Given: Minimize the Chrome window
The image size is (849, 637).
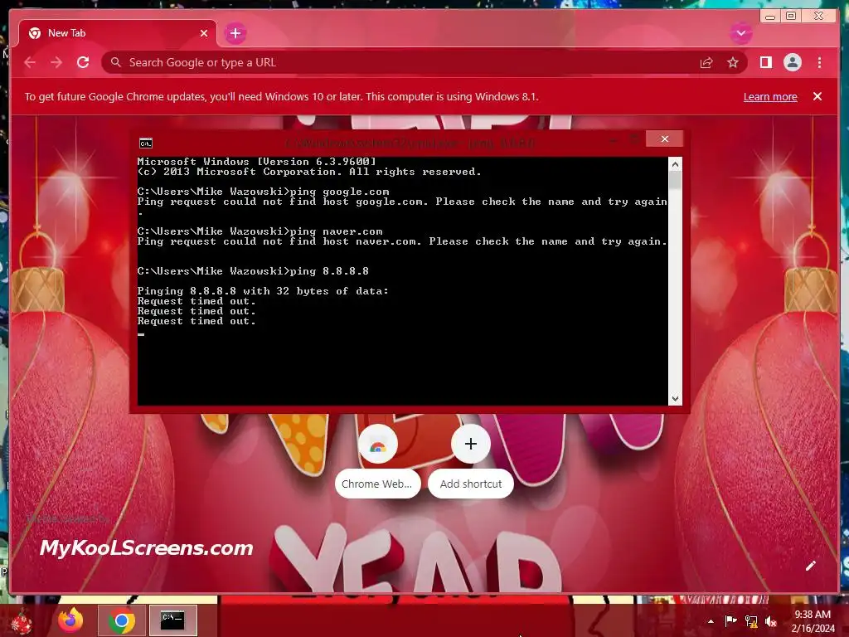Looking at the screenshot, I should point(770,17).
